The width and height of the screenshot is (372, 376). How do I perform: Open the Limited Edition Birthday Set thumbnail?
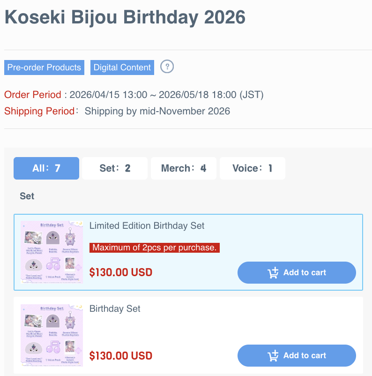pos(52,252)
